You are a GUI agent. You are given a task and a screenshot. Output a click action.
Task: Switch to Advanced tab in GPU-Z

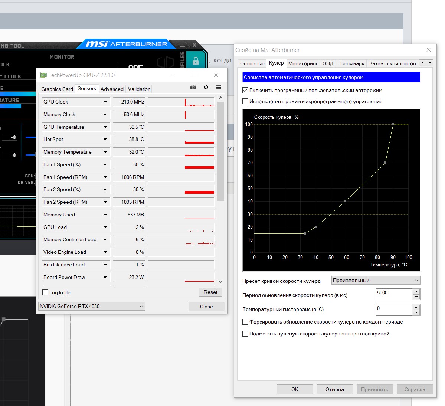coord(112,89)
